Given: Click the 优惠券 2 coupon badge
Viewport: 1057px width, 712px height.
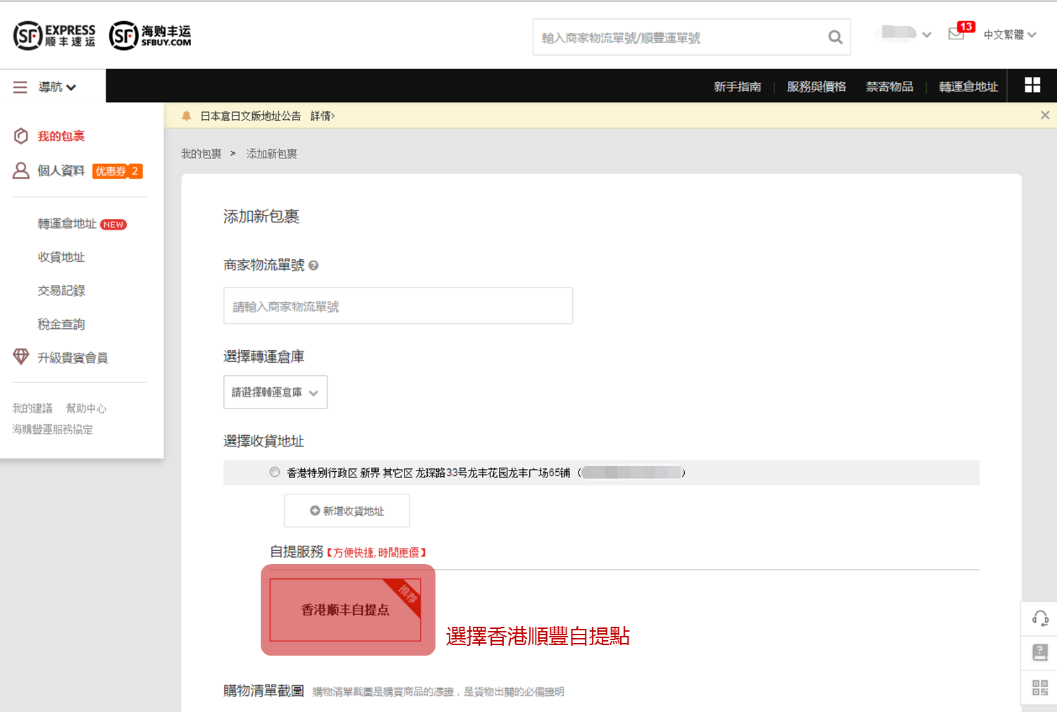Looking at the screenshot, I should (x=118, y=171).
